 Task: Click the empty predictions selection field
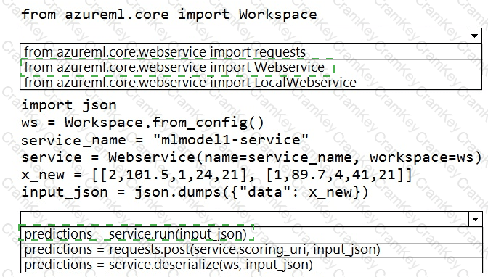click(245, 219)
